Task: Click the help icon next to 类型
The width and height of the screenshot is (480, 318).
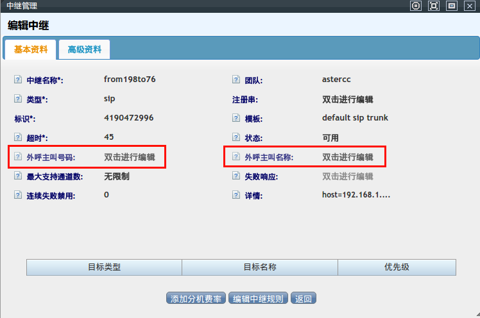Action: [18, 99]
